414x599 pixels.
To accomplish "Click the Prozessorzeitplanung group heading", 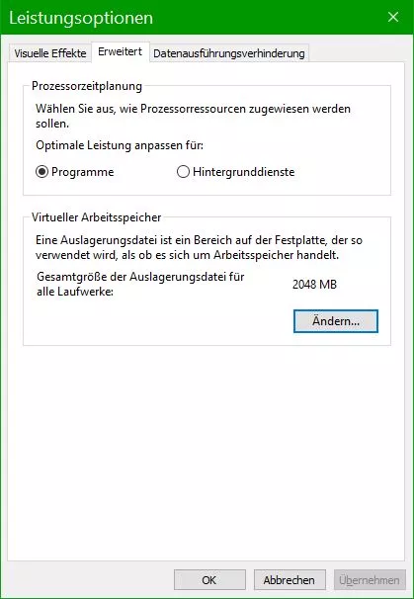I will [x=87, y=86].
